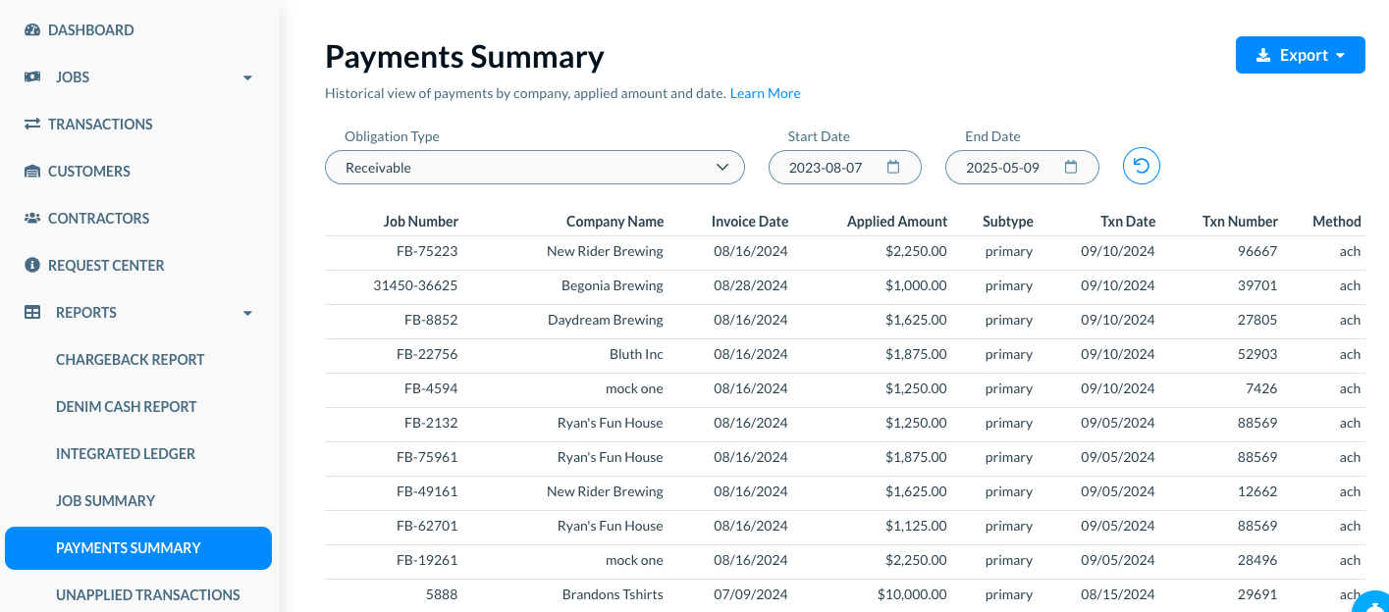Screen dimensions: 1389x612
Task: Open the Unapplied Transactions report
Action: [x=147, y=595]
